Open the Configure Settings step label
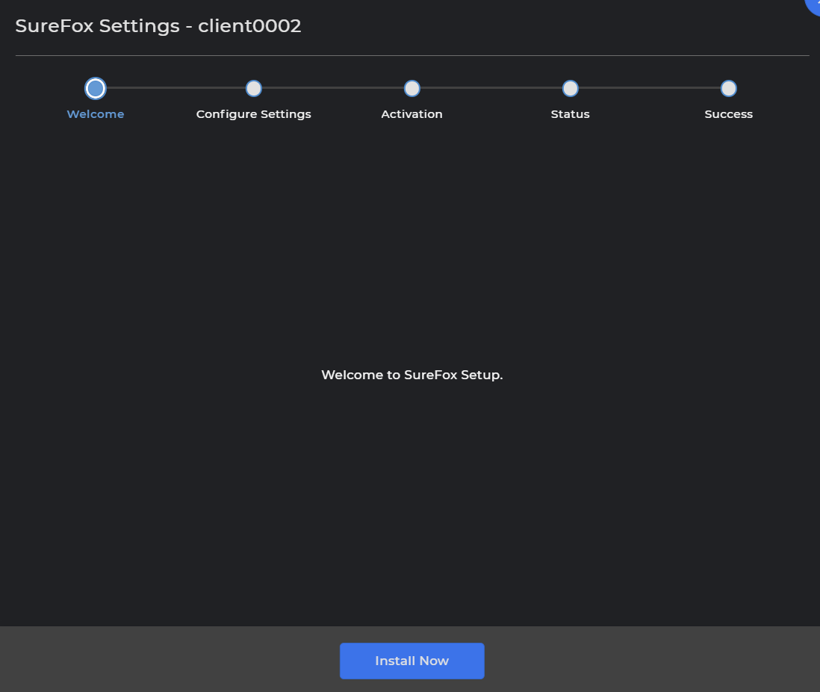The height and width of the screenshot is (692, 820). tap(254, 114)
